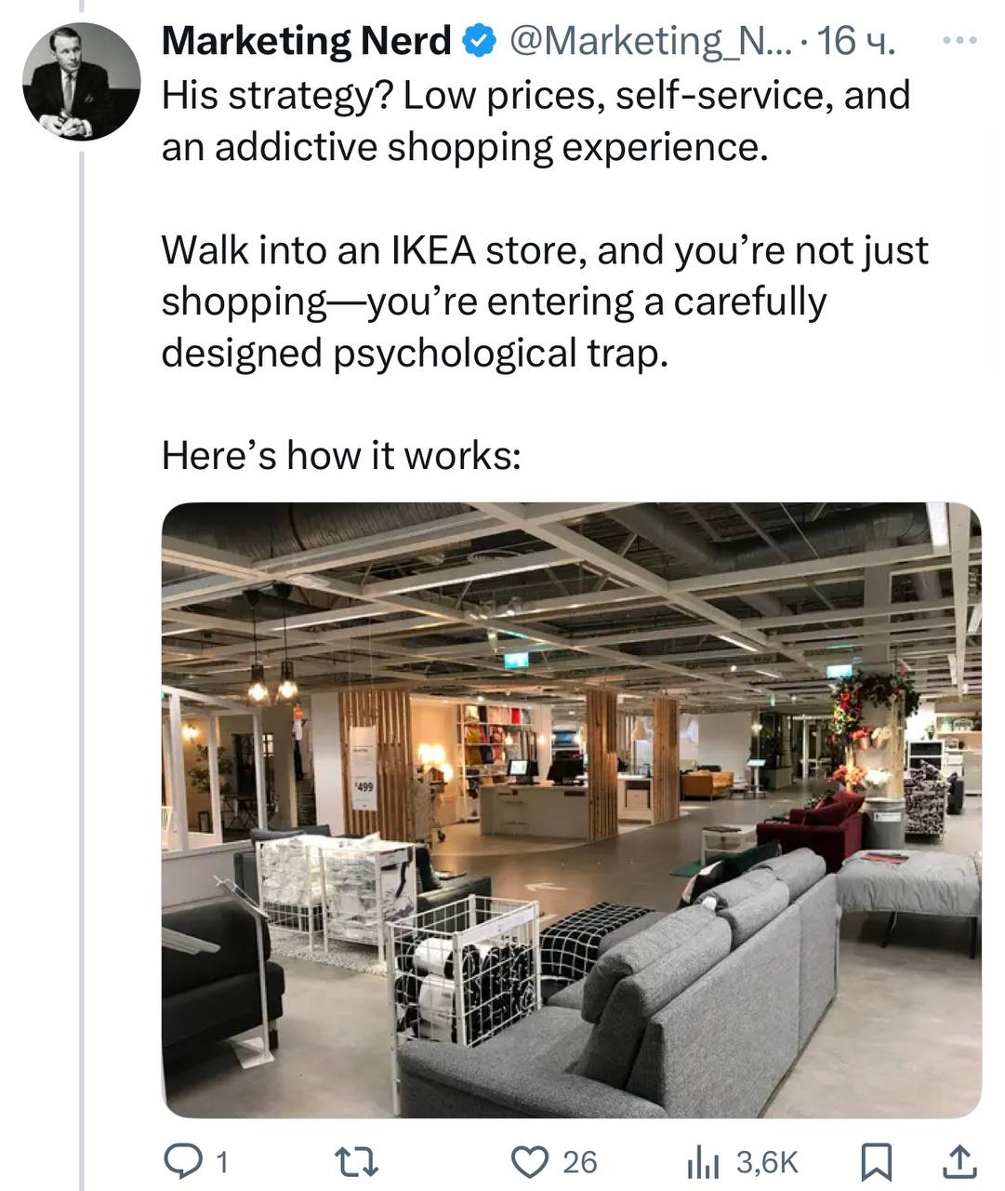Open the three-dot more options menu
This screenshot has width=1005, height=1191.
tap(959, 41)
